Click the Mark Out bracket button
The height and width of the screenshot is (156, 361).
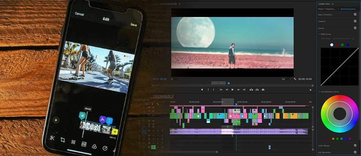(213, 90)
